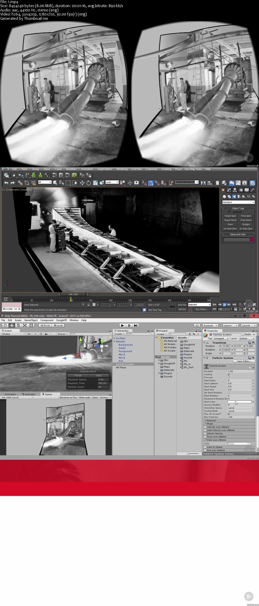Select the Hand tool in Unity toolbar
The width and height of the screenshot is (259, 606).
tap(5, 325)
